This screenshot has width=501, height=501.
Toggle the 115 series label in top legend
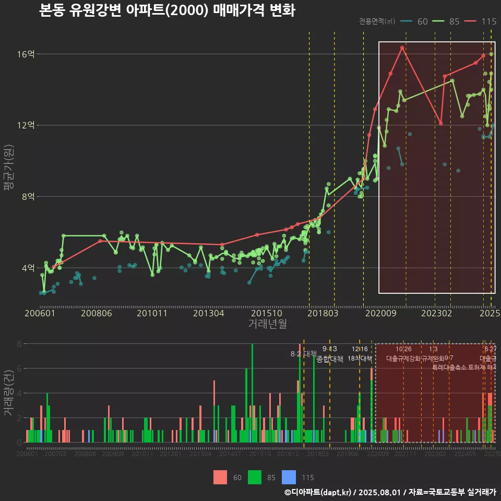click(x=489, y=21)
